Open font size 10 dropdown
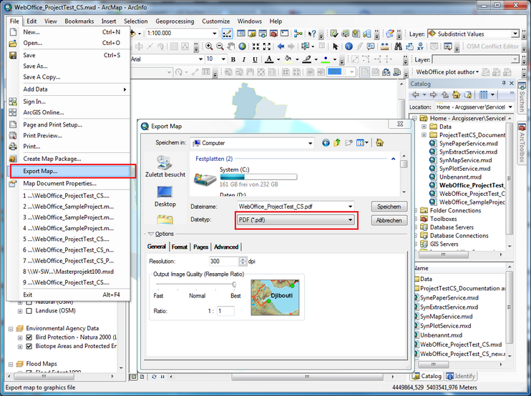531x396 pixels. (223, 59)
